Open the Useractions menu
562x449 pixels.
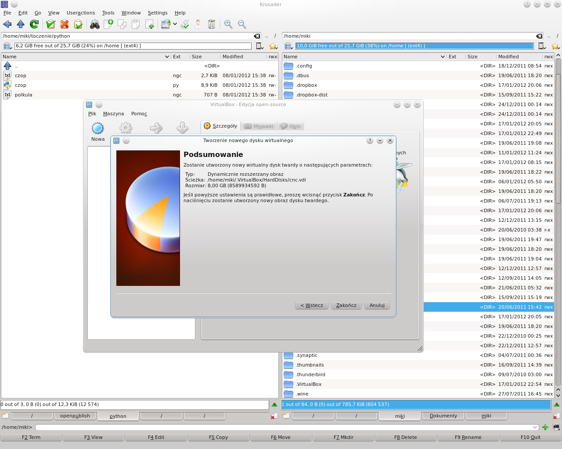[81, 13]
